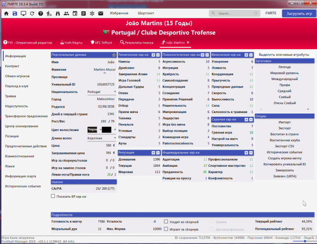Screen dimensions: 317x244
Task: Click Заморозить option
Action: (x=285, y=170)
